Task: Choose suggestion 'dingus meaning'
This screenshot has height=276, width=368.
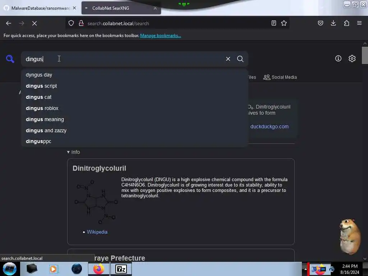Action: pos(135,119)
